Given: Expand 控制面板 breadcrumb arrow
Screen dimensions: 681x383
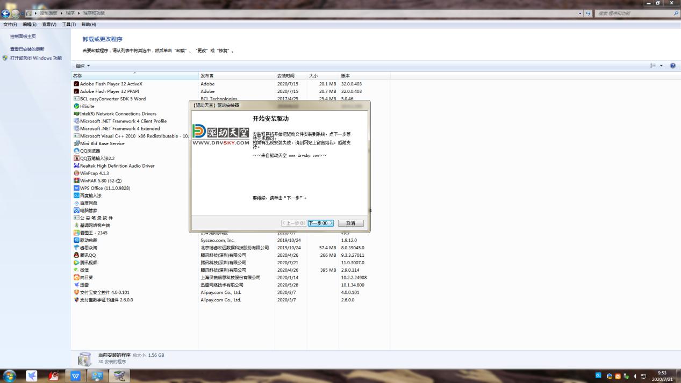Looking at the screenshot, I should coord(62,13).
